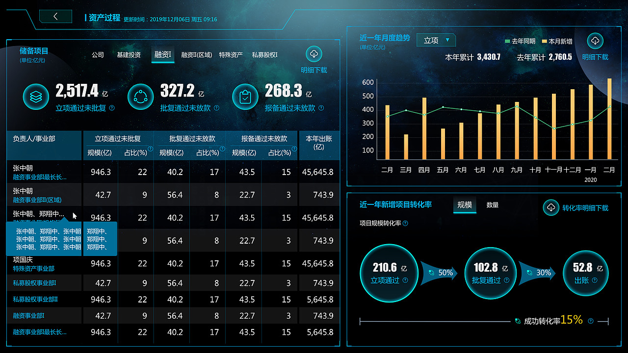The width and height of the screenshot is (628, 353).
Task: Click 融资事业部II(区域) under 张中朝
Action: click(37, 200)
